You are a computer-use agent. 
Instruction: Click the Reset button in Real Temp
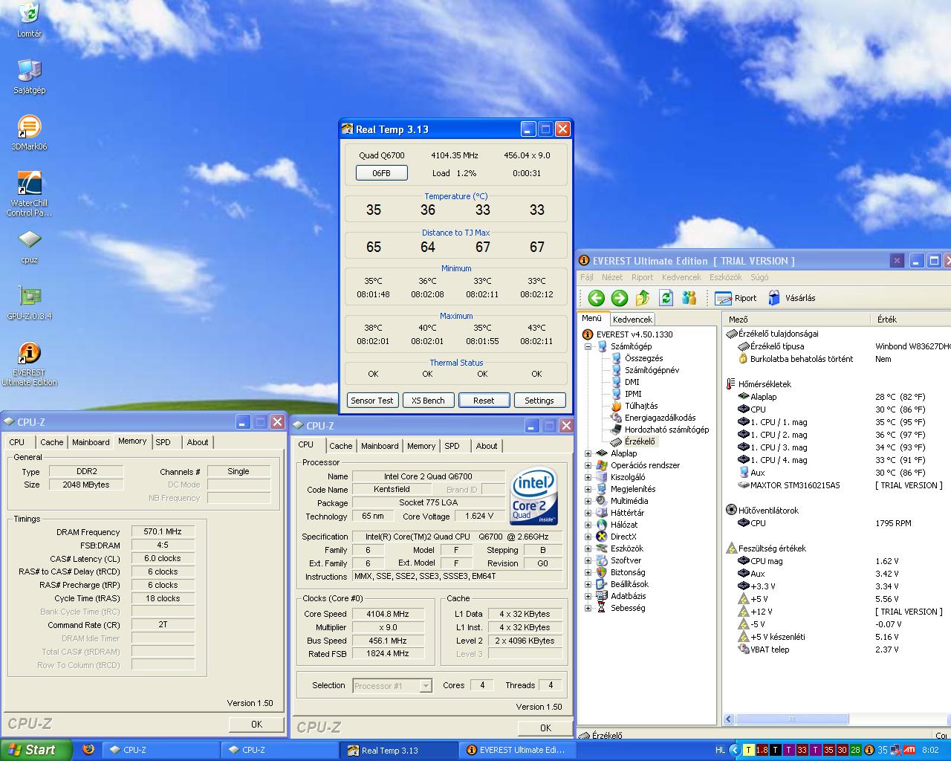[x=484, y=401]
